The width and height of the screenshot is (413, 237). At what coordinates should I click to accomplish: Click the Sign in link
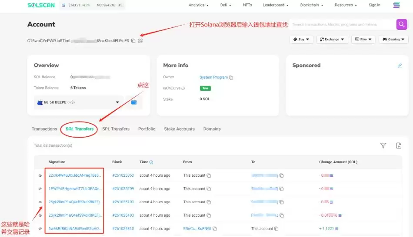pyautogui.click(x=374, y=5)
